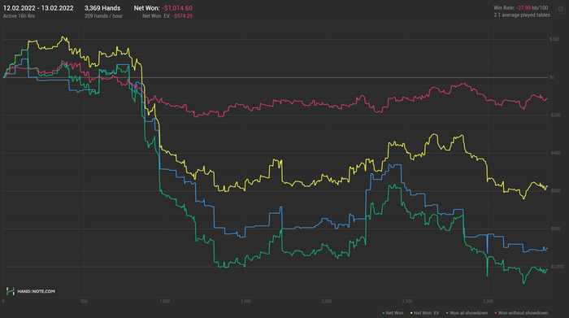Click the pink Won without showdown dot
569x318 pixels.
tap(496, 313)
